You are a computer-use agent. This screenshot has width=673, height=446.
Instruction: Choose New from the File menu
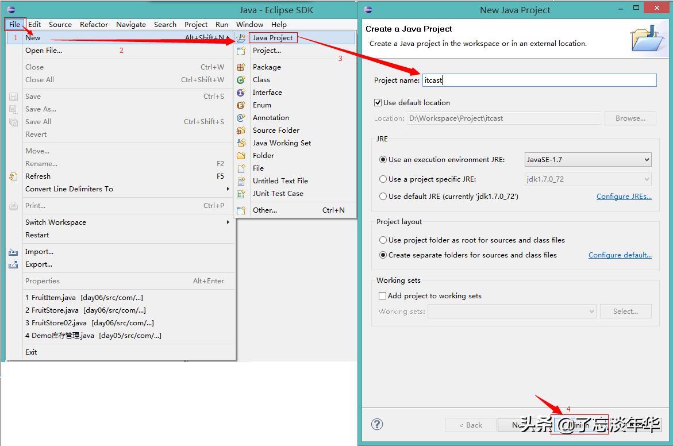coord(121,38)
